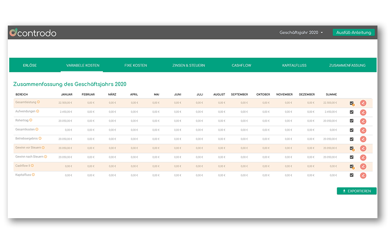Screen dimensions: 390x245
Task: Uncheck the Rohertrag row checkbox
Action: [x=351, y=121]
